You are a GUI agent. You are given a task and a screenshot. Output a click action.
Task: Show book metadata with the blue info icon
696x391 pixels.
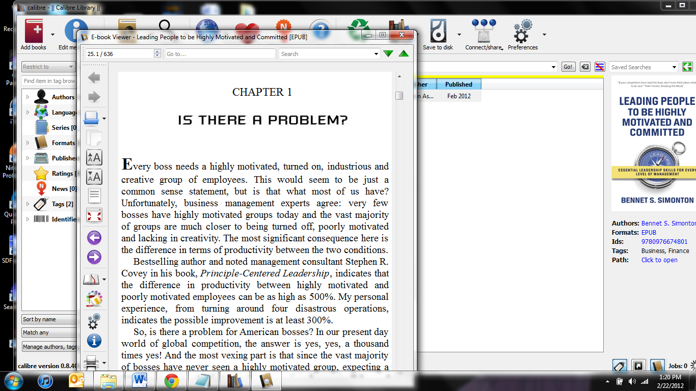click(94, 341)
